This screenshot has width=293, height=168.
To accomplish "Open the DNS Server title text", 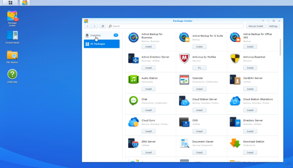I will (x=149, y=141).
